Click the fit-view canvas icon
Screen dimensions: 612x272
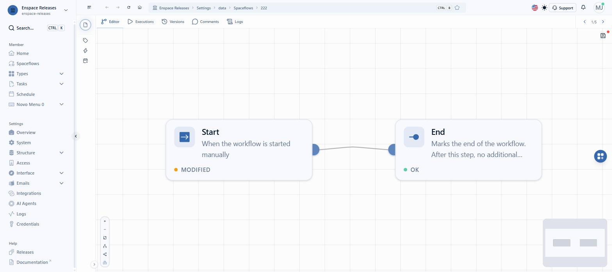[x=105, y=238]
